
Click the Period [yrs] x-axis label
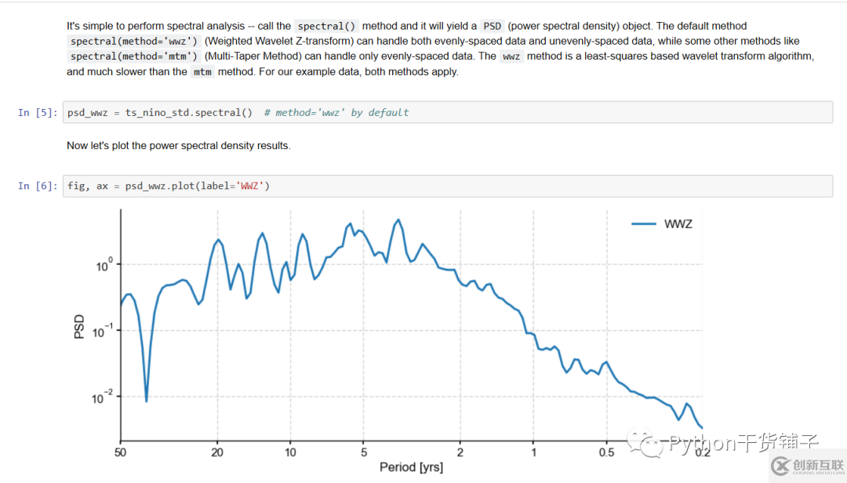(x=411, y=467)
